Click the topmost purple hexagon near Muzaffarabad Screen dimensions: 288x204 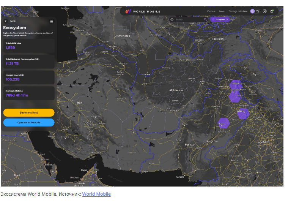click(236, 85)
